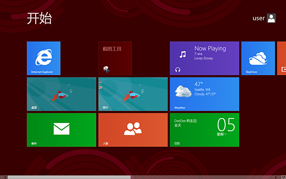
Task: Click the left scrollbar arrow
Action: tap(5, 177)
